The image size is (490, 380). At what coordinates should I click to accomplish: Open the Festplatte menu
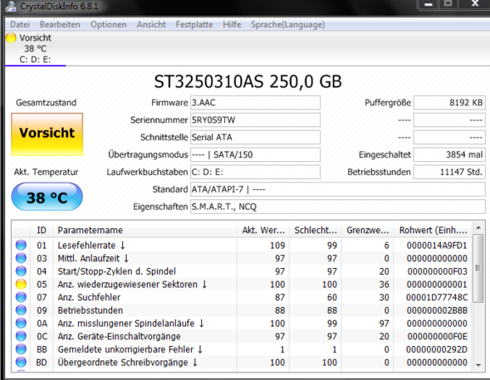194,24
